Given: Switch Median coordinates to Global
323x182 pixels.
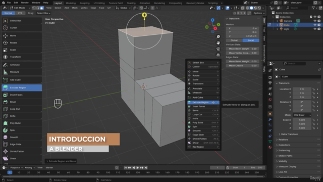Looking at the screenshot, I should pos(234,40).
